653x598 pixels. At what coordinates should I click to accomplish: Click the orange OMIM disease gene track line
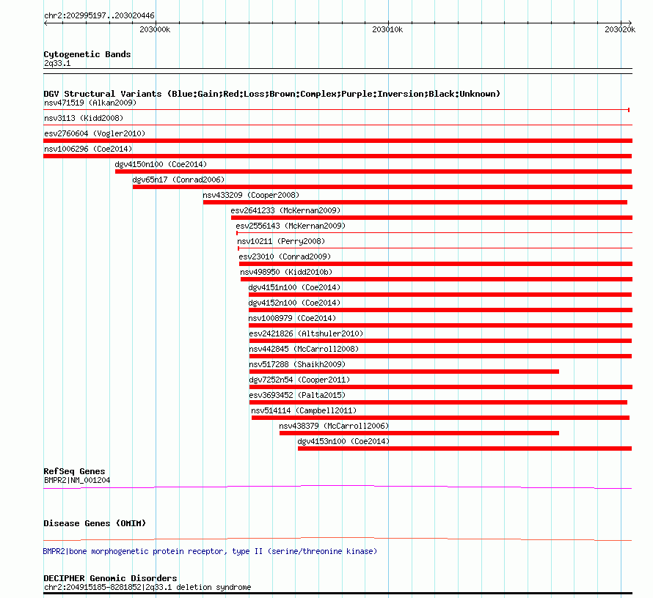(x=338, y=539)
